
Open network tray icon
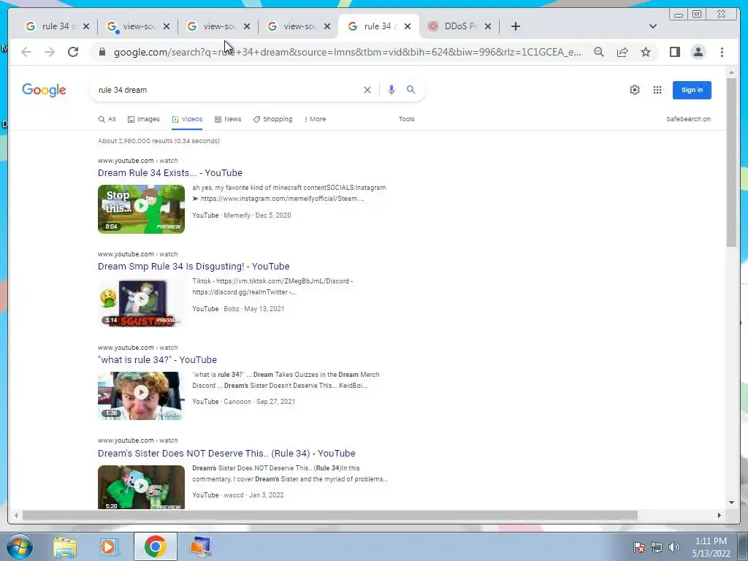[657, 547]
